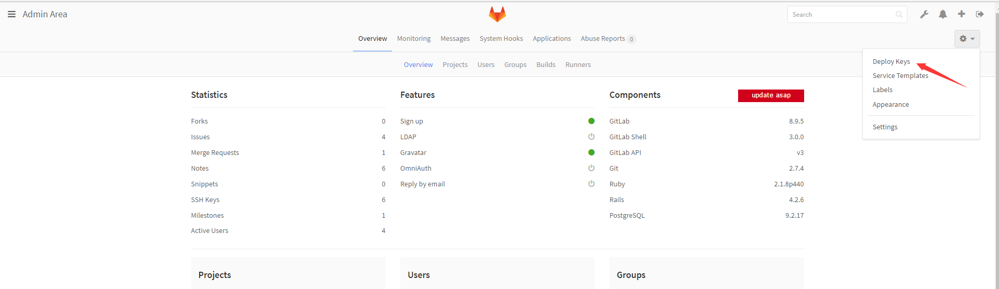Open Settings from the gear dropdown

coord(885,127)
